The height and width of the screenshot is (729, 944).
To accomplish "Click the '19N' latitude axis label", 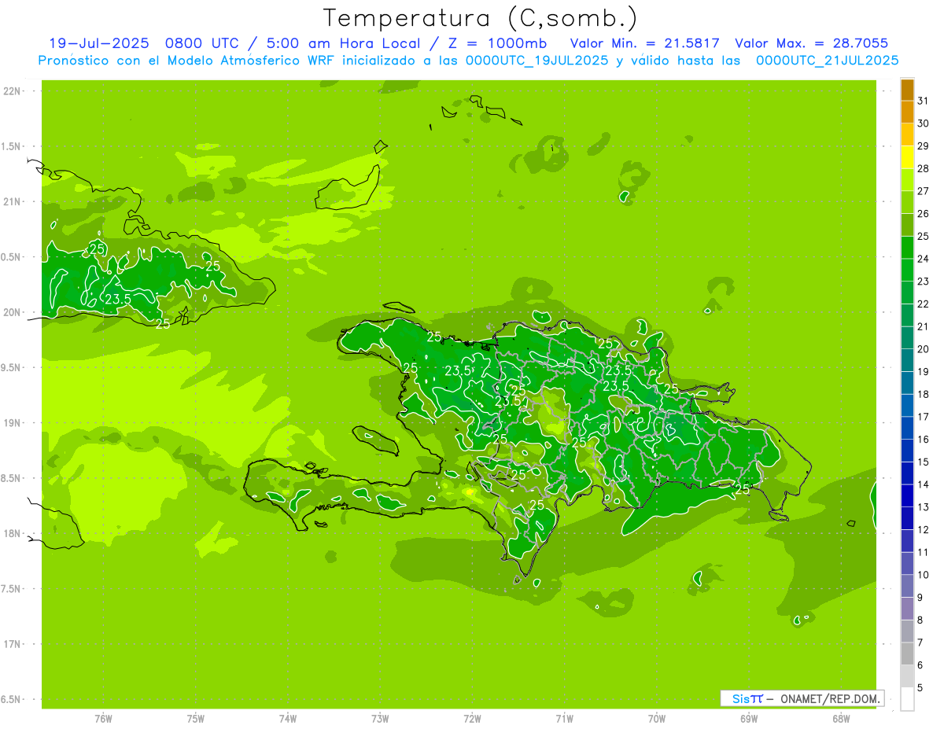I will point(12,423).
